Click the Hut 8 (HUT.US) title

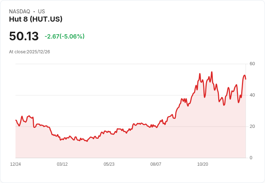click(x=36, y=19)
